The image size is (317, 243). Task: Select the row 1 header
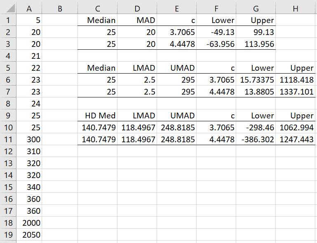pos(8,20)
